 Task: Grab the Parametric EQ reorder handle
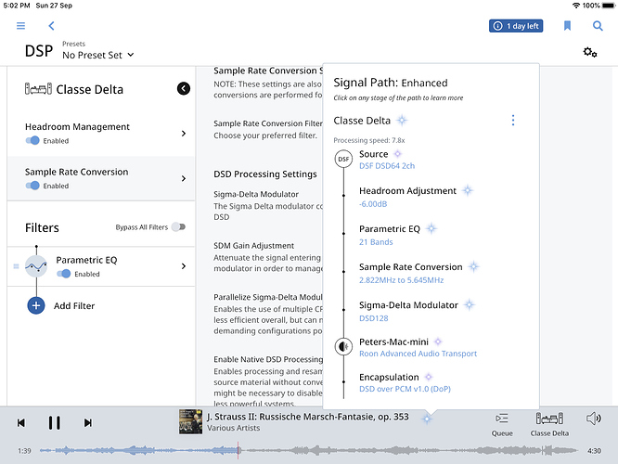16,266
